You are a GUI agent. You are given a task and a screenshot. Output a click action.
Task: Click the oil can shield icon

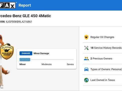[x=86, y=37]
